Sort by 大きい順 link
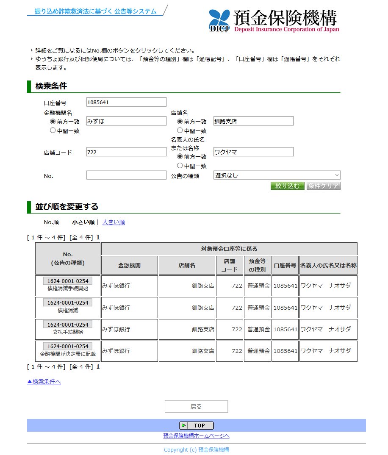Viewport: 388px width, 455px height. [x=114, y=222]
